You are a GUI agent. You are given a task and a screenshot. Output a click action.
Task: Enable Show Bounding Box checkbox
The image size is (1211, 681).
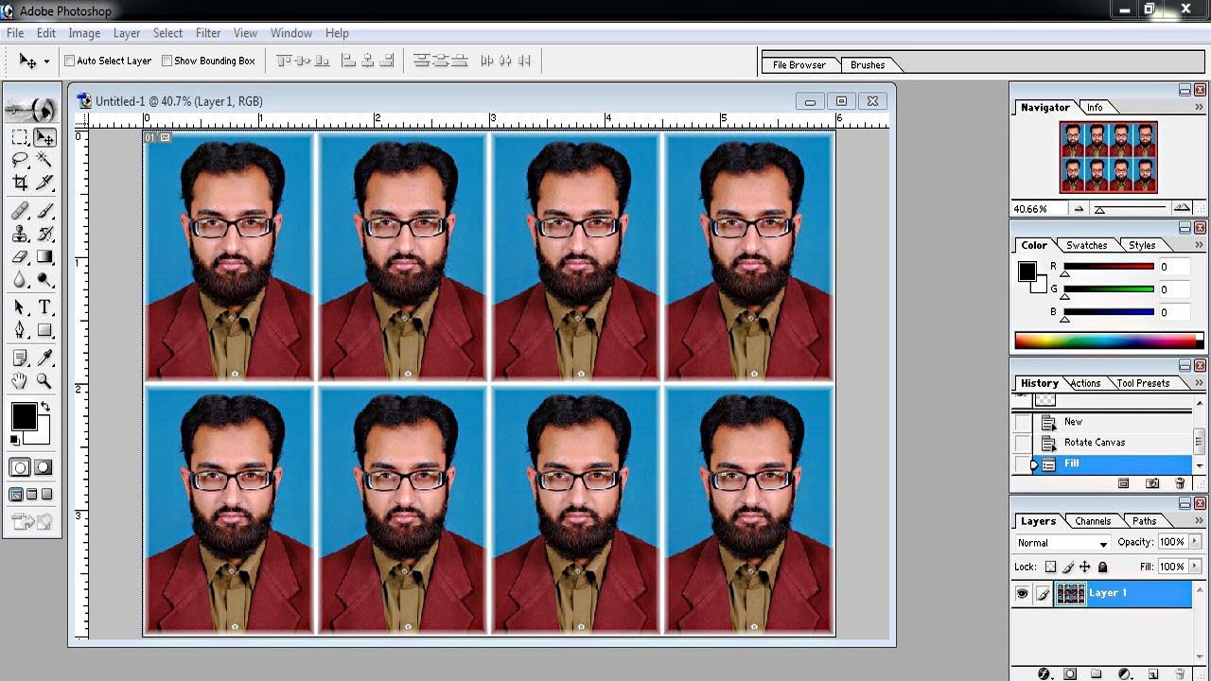[x=167, y=61]
